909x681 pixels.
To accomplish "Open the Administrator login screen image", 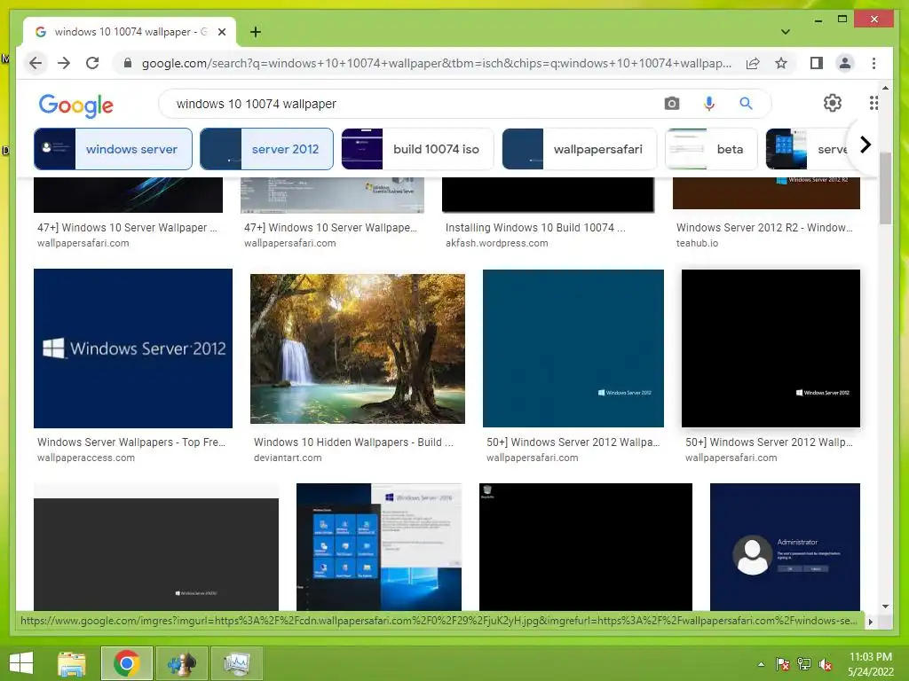I will [x=785, y=546].
